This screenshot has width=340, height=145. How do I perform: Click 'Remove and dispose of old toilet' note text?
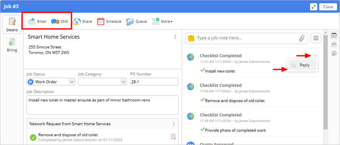[x=235, y=101]
